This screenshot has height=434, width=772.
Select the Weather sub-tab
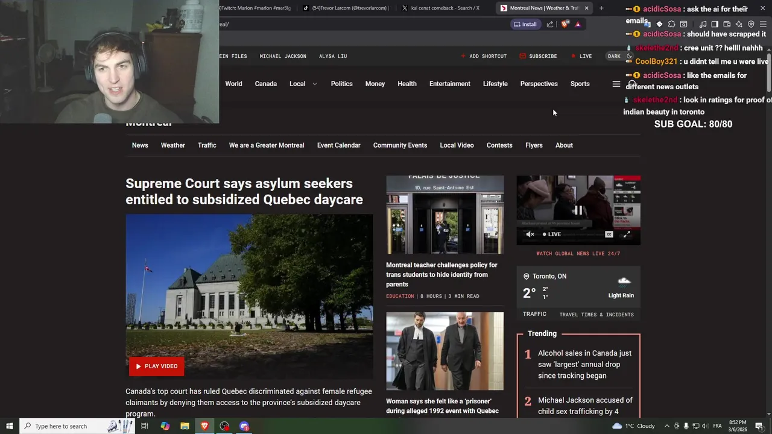coord(172,145)
